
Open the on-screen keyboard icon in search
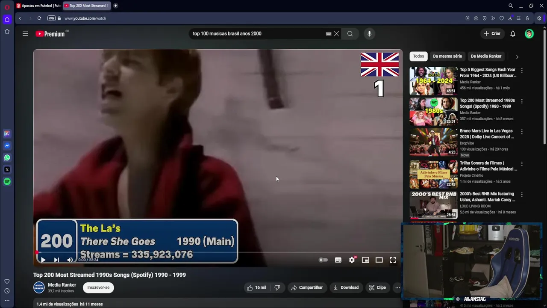[x=328, y=34]
